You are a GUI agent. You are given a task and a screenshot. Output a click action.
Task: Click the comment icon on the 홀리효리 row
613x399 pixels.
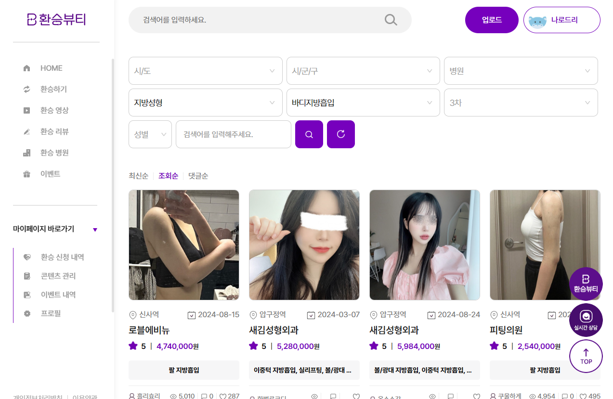(204, 396)
